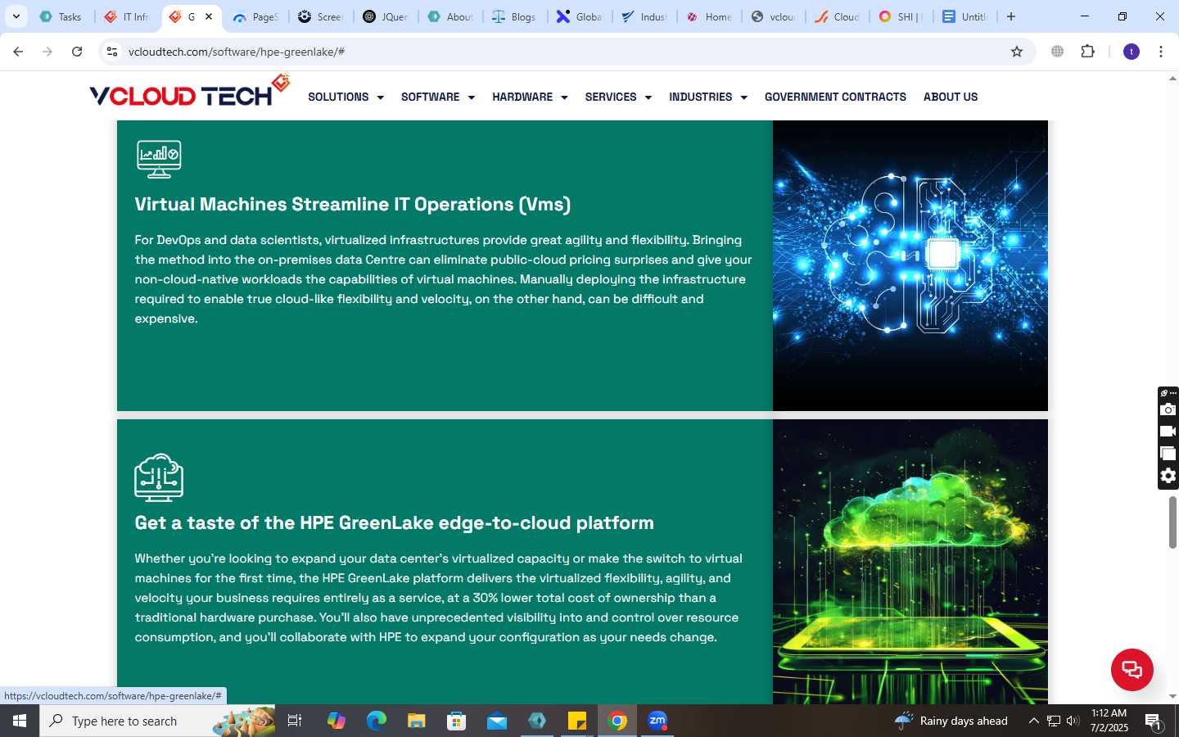Bookmark this page with the star icon
The width and height of the screenshot is (1179, 737).
1017,52
